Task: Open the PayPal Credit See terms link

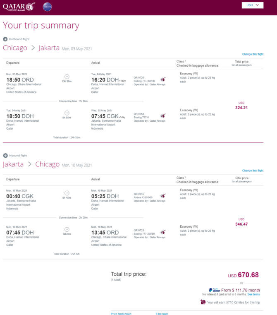Action: [253, 294]
